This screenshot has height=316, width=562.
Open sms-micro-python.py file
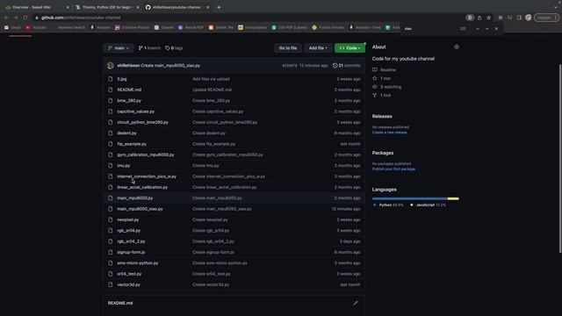pos(138,263)
